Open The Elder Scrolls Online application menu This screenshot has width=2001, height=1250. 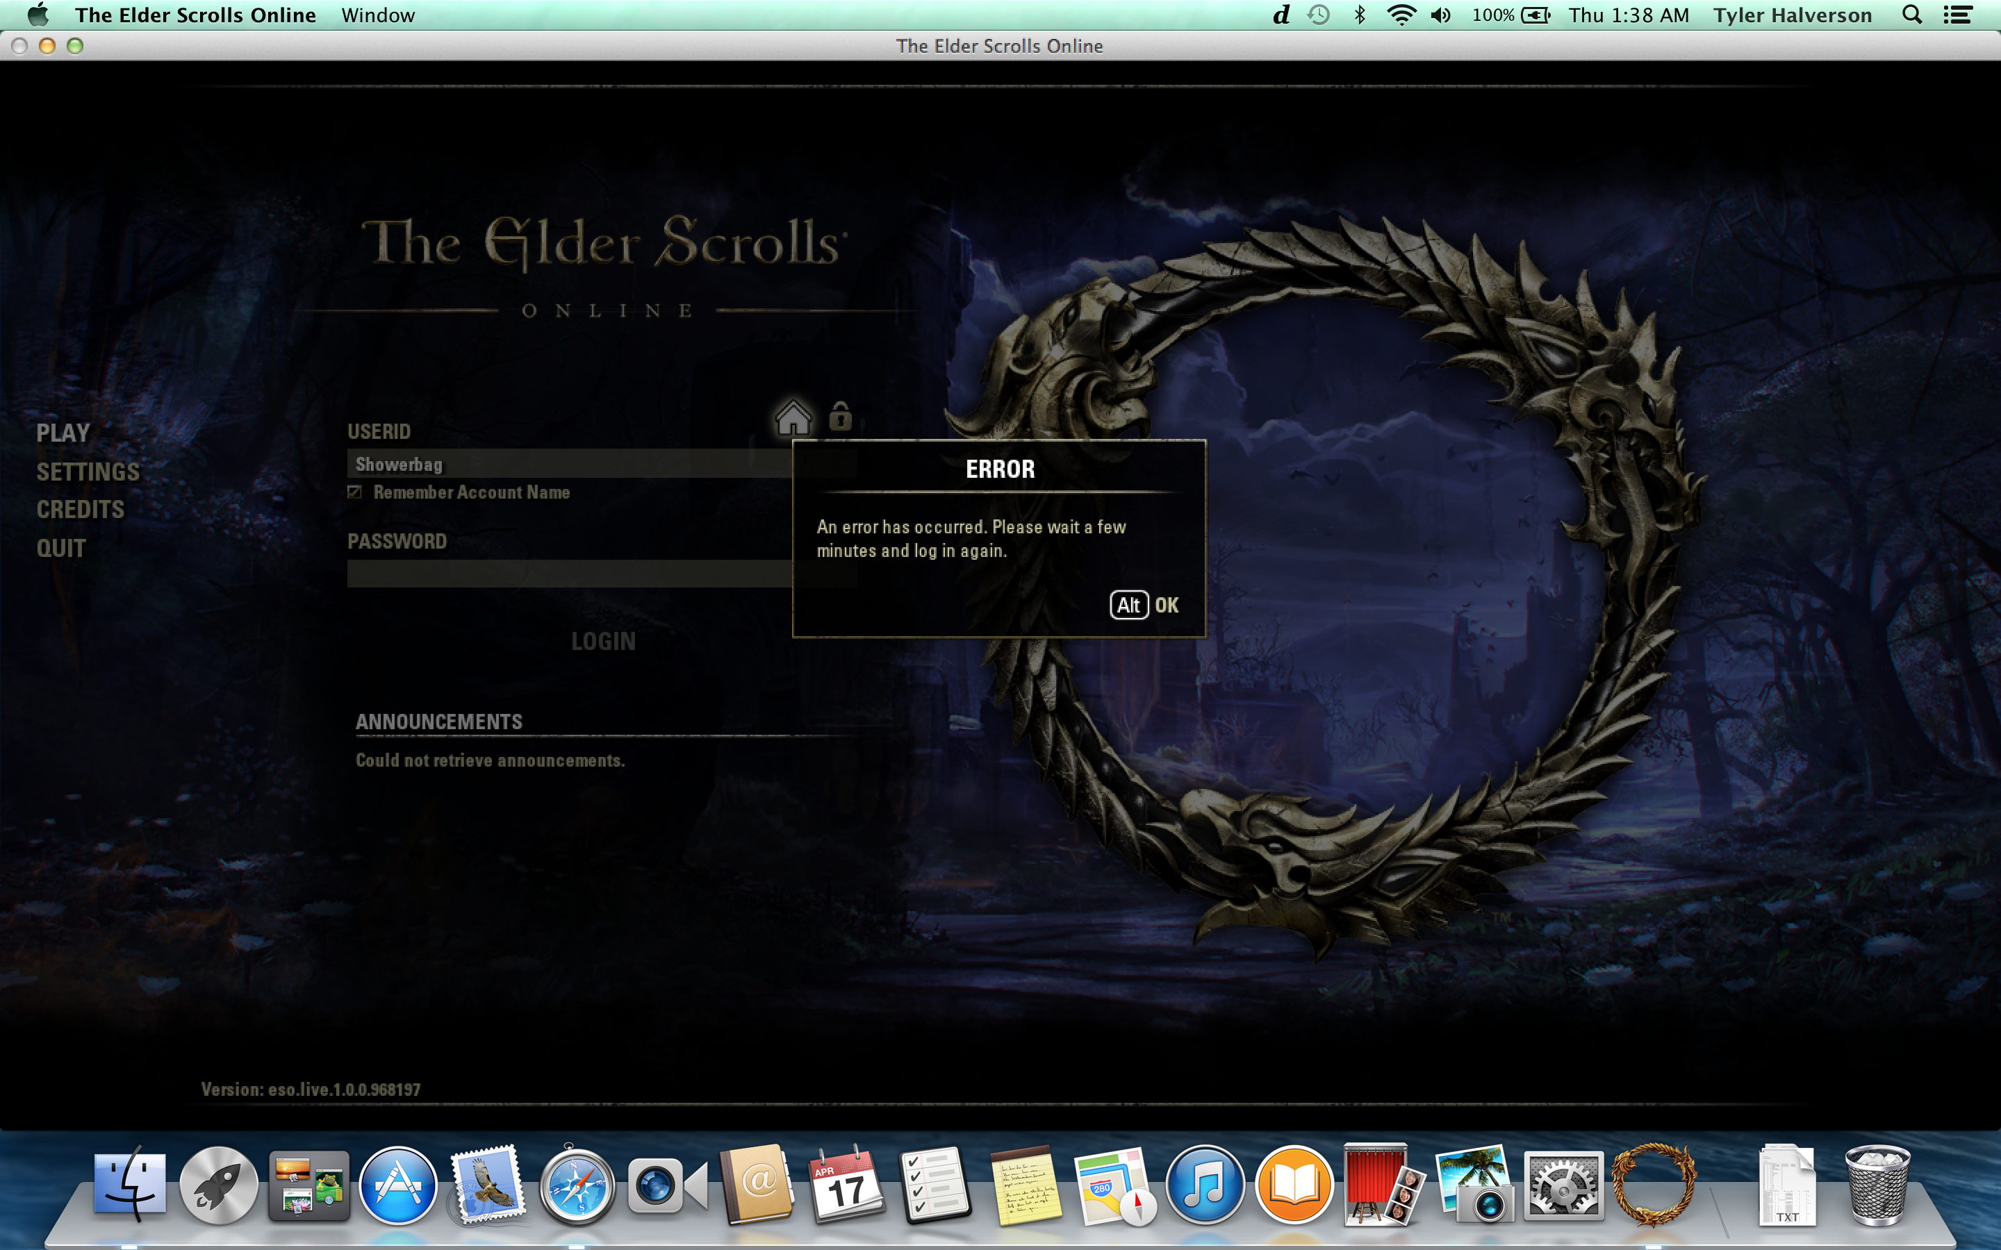(195, 15)
